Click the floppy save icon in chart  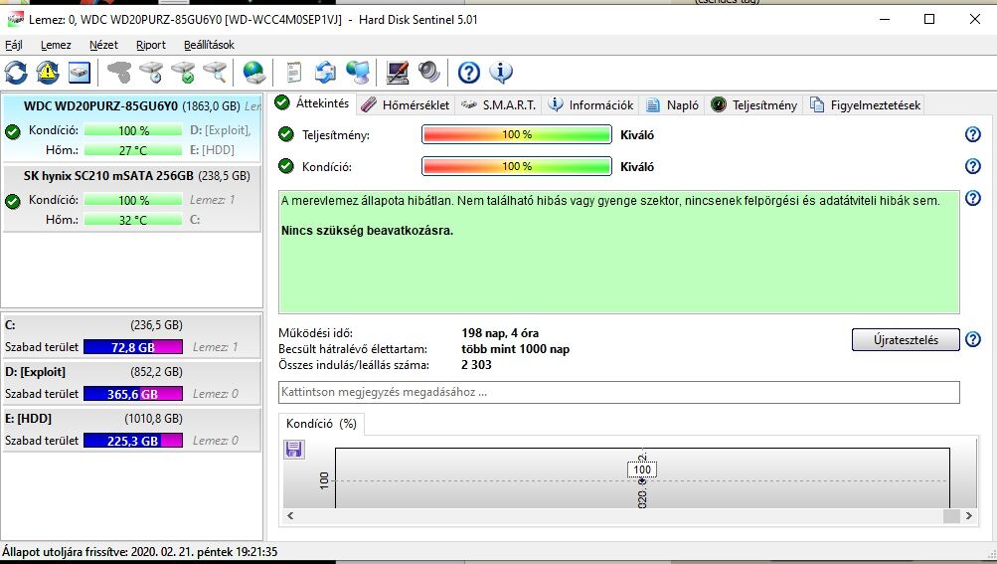(x=294, y=450)
